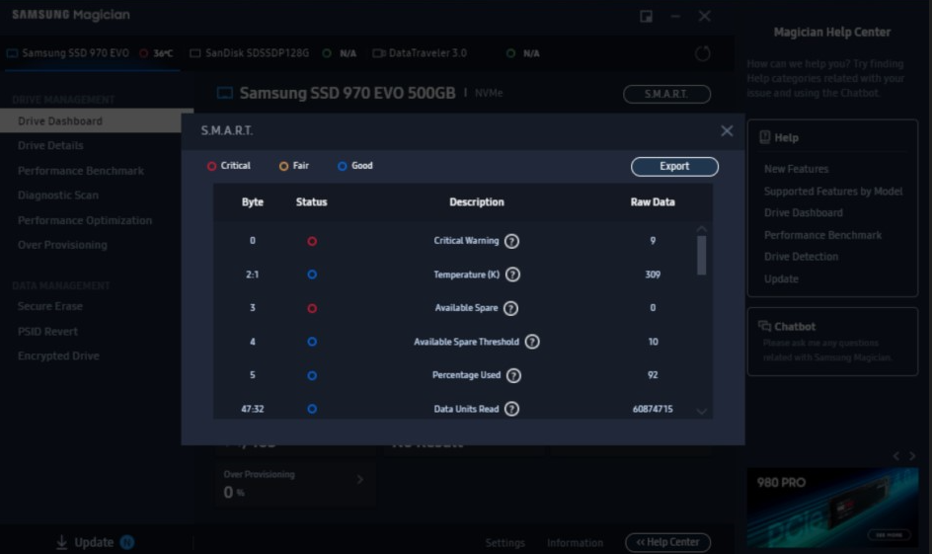
Task: Open PSID Revert section
Action: (47, 332)
